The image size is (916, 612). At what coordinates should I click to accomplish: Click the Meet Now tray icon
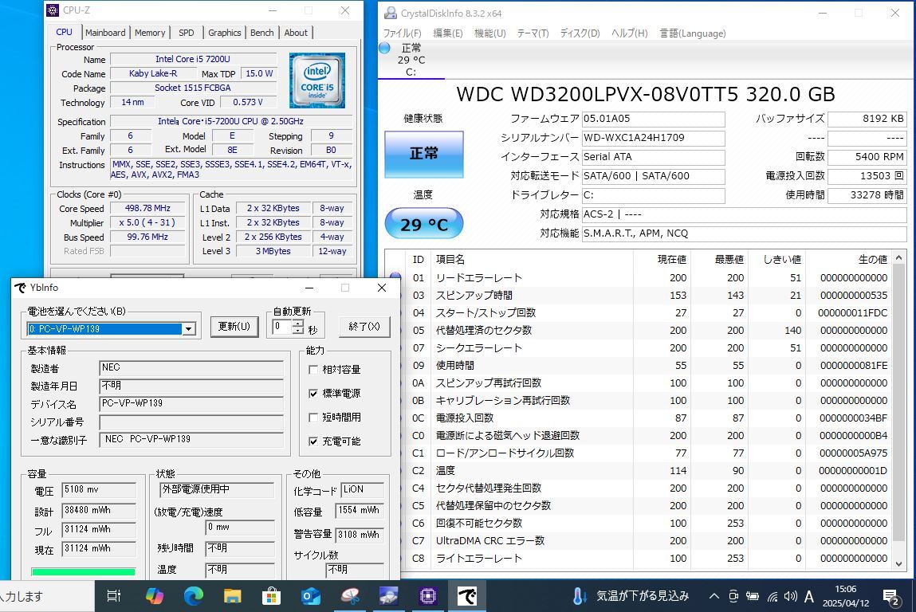click(x=733, y=596)
